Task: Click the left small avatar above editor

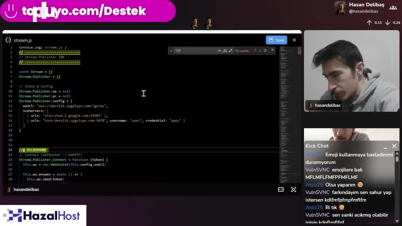Action: 195,23
